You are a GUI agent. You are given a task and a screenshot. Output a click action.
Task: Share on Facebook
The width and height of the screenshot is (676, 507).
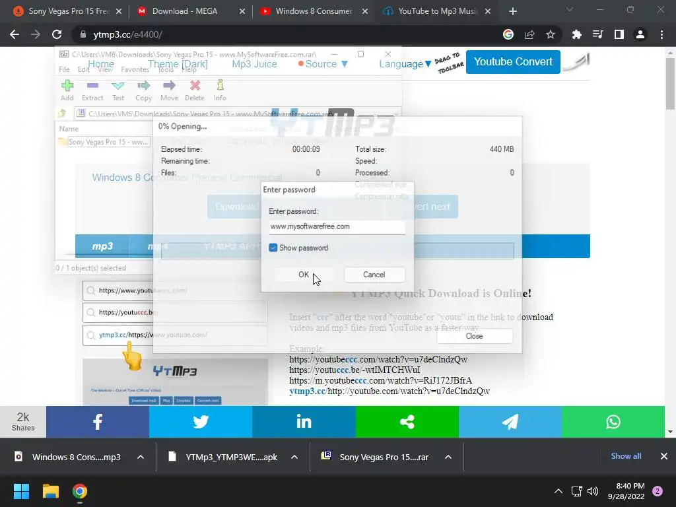tap(98, 422)
